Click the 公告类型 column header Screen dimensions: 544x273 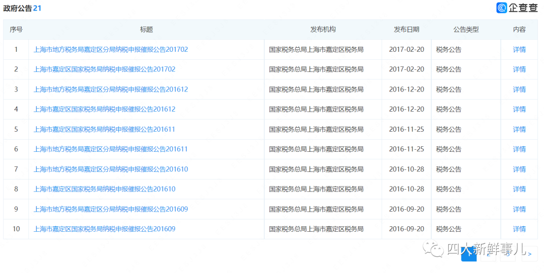click(466, 30)
